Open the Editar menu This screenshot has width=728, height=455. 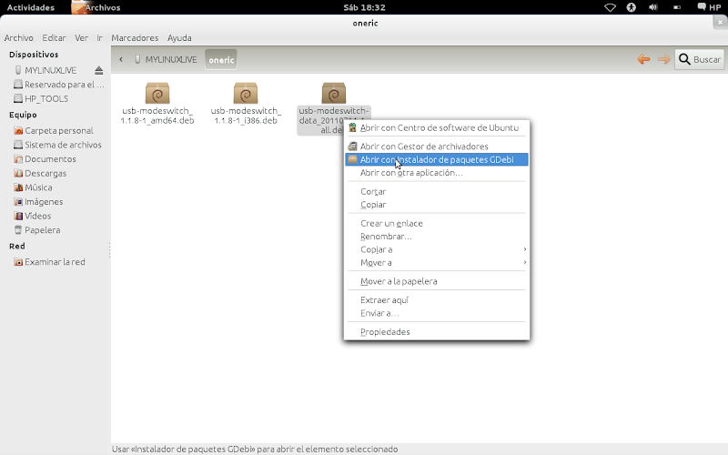click(54, 38)
